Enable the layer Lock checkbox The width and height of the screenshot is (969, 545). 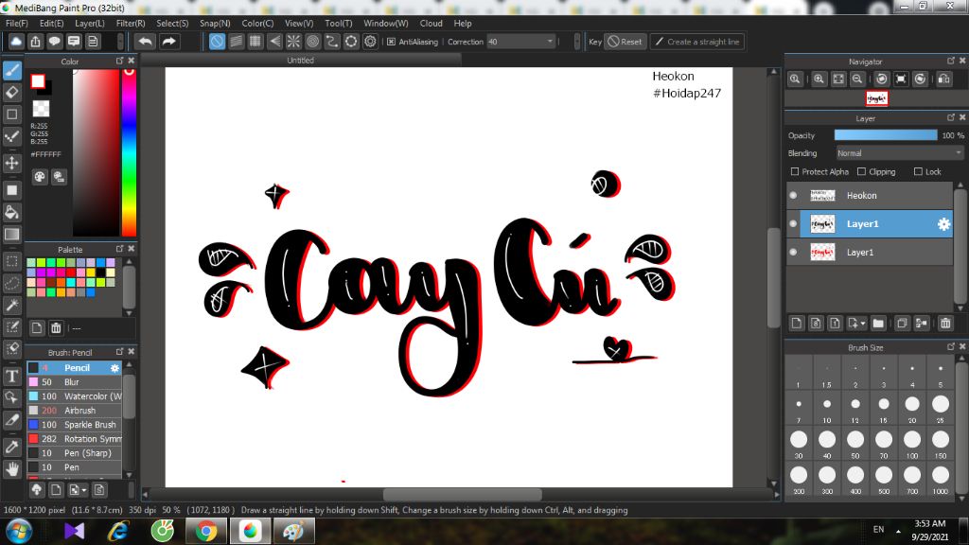(x=918, y=172)
